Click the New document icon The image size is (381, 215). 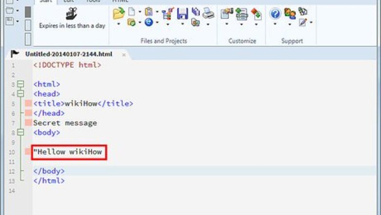tap(132, 12)
